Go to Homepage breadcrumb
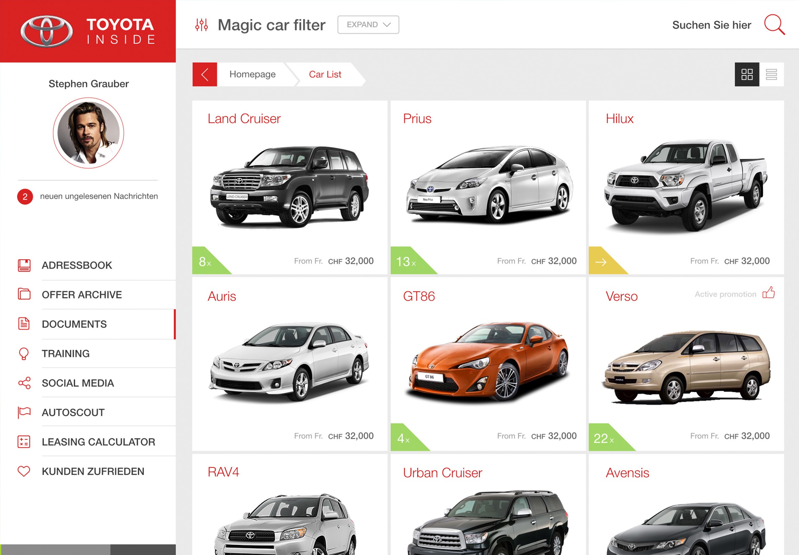The width and height of the screenshot is (799, 555). [x=252, y=74]
